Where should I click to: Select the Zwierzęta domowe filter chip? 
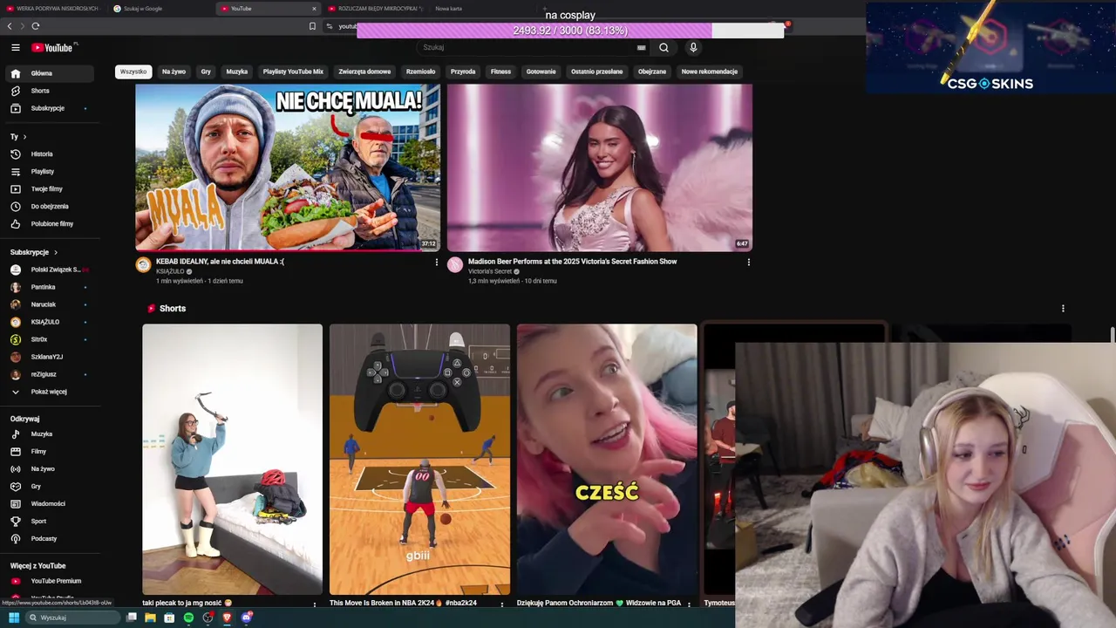[364, 72]
